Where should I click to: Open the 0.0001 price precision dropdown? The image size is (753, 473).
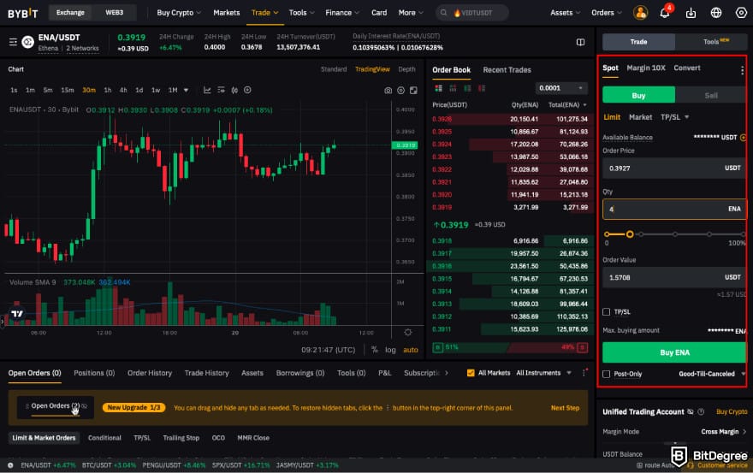(561, 88)
